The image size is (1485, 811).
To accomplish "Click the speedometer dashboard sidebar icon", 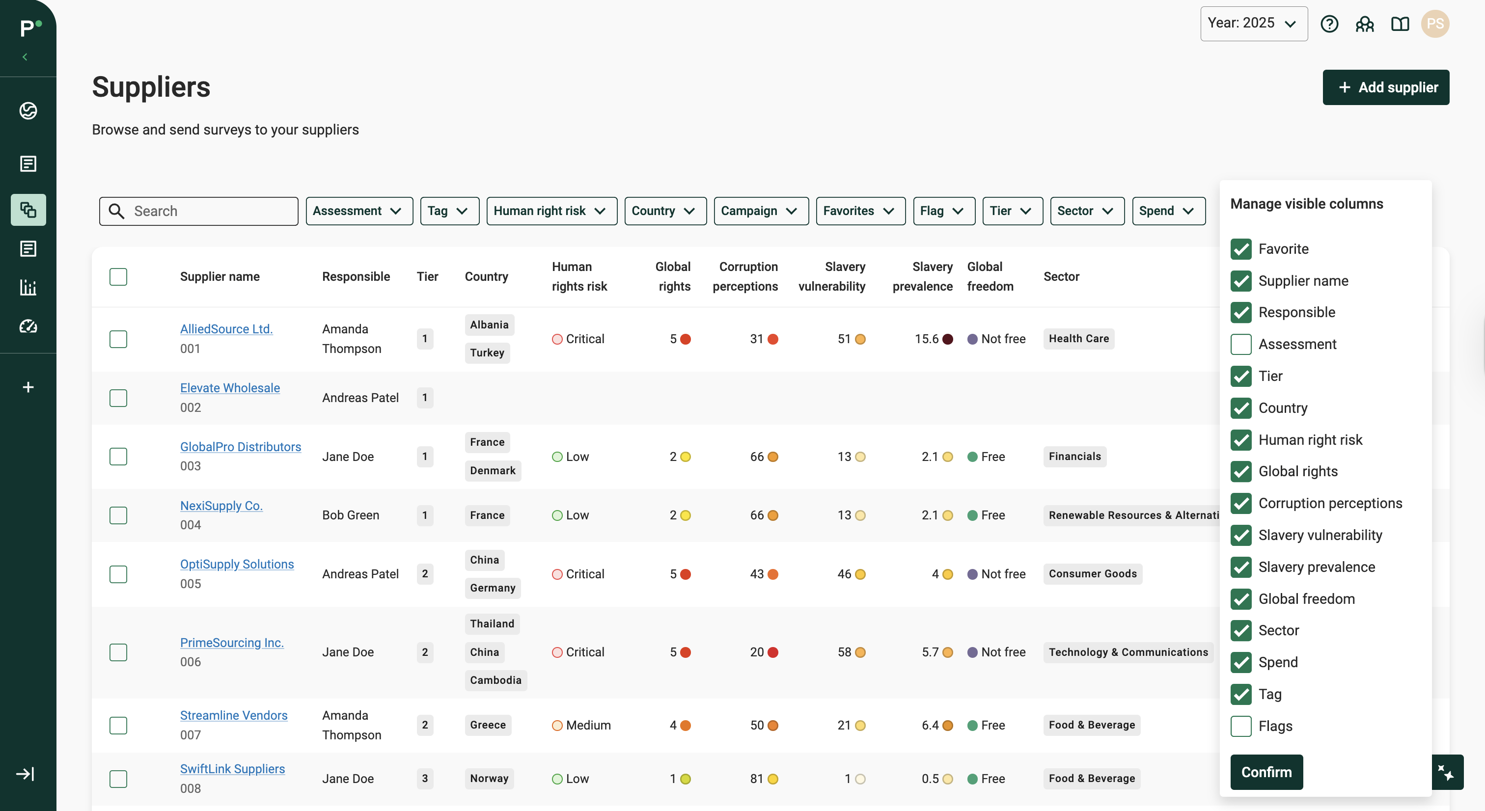I will (x=28, y=326).
